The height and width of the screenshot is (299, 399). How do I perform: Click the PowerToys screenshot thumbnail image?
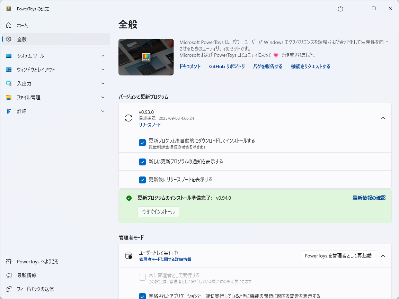[146, 57]
